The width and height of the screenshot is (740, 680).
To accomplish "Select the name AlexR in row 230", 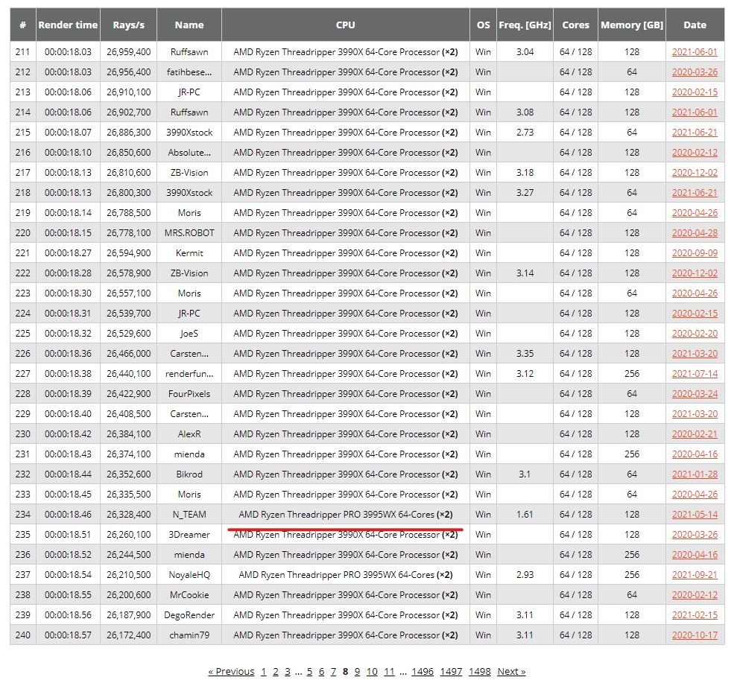I will tap(189, 433).
